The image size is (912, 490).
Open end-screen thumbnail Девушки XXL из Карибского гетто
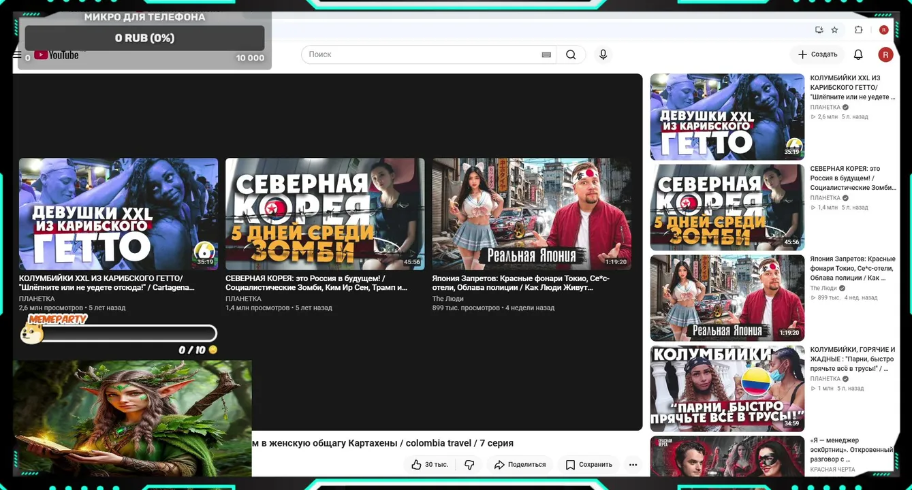[119, 214]
